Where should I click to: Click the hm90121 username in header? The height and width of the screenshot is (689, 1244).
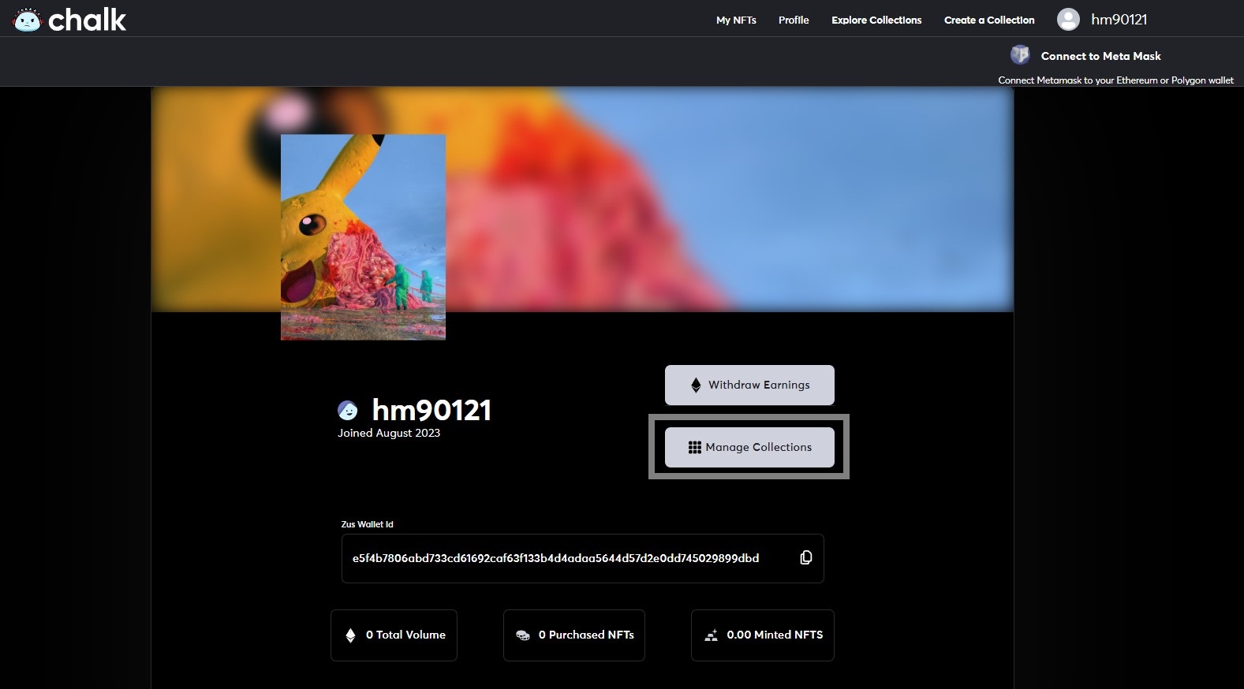(1119, 20)
